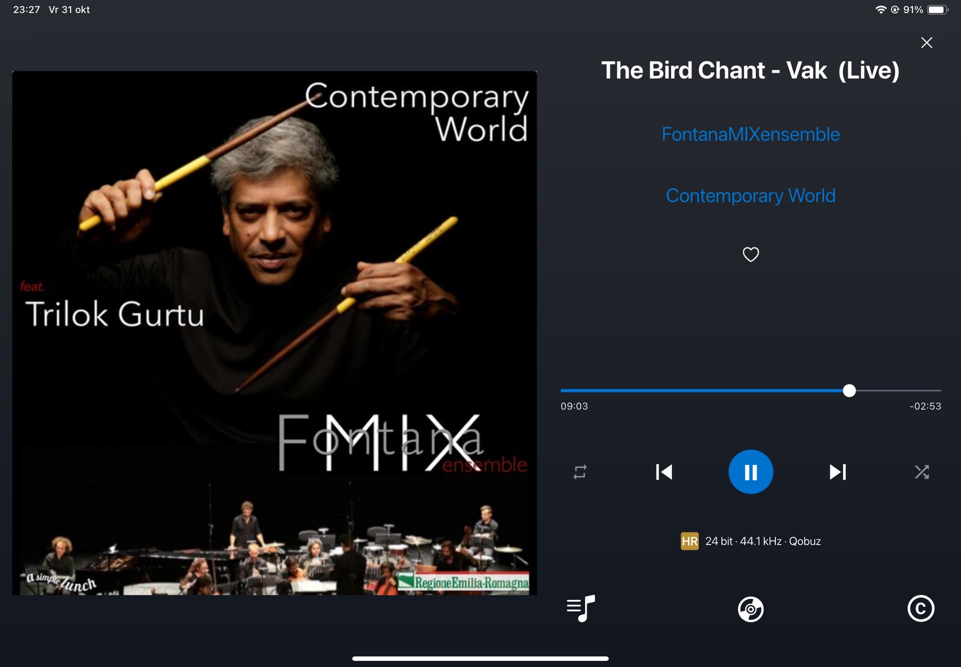The height and width of the screenshot is (667, 961).
Task: Tap the 24 bit 44.1 kHz Qobuz label
Action: pyautogui.click(x=763, y=541)
